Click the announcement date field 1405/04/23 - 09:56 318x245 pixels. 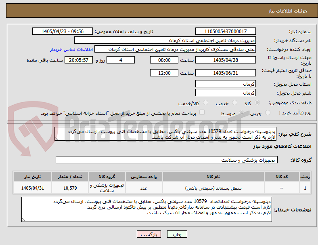click(63, 31)
